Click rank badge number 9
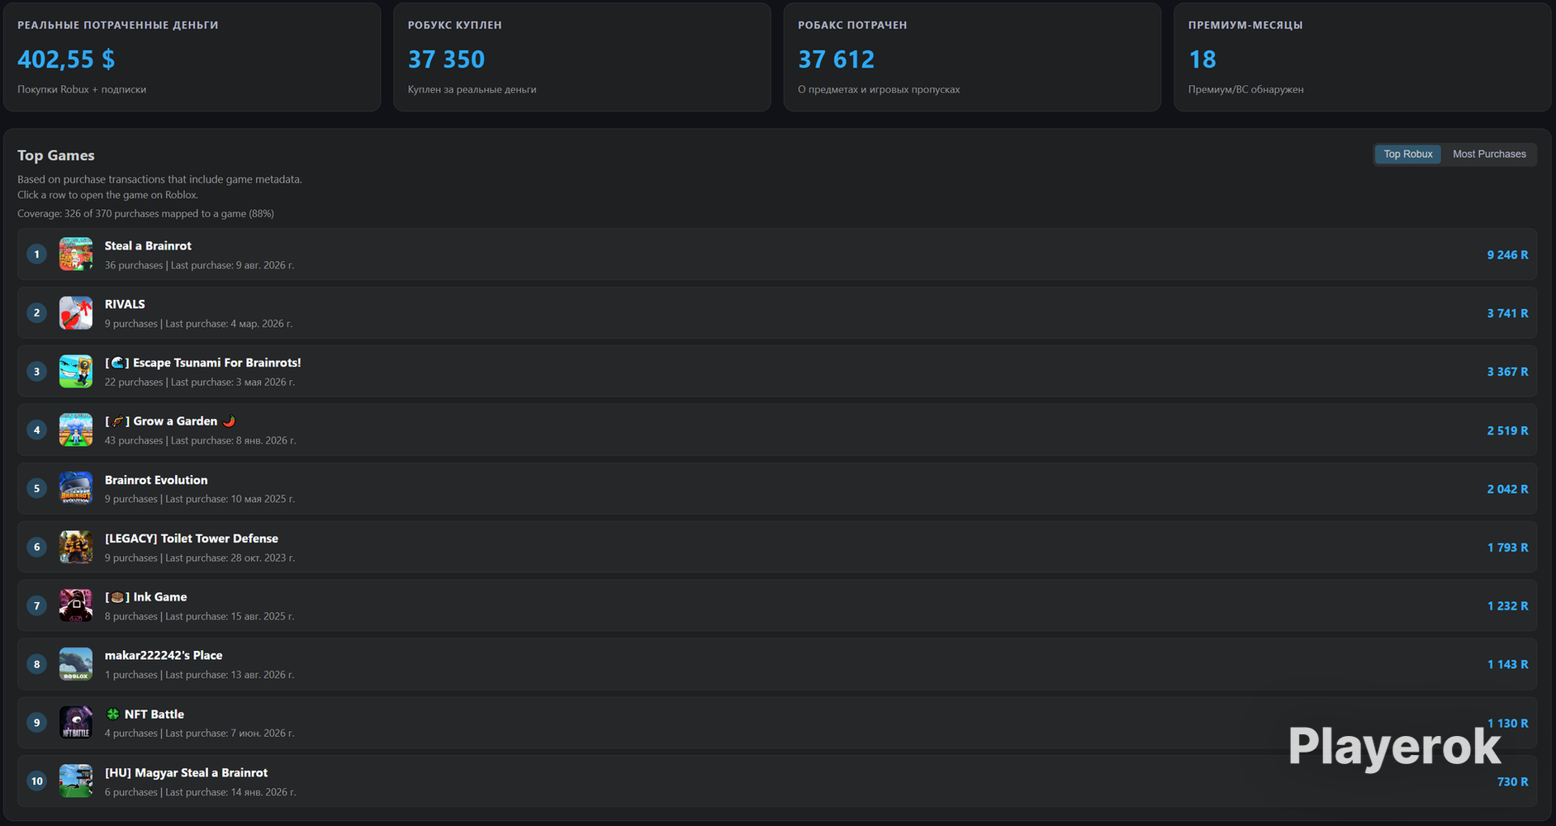Image resolution: width=1556 pixels, height=826 pixels. click(x=36, y=723)
